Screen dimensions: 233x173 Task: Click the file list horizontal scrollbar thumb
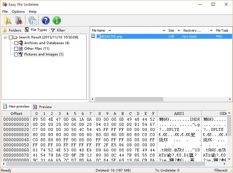tap(129, 99)
